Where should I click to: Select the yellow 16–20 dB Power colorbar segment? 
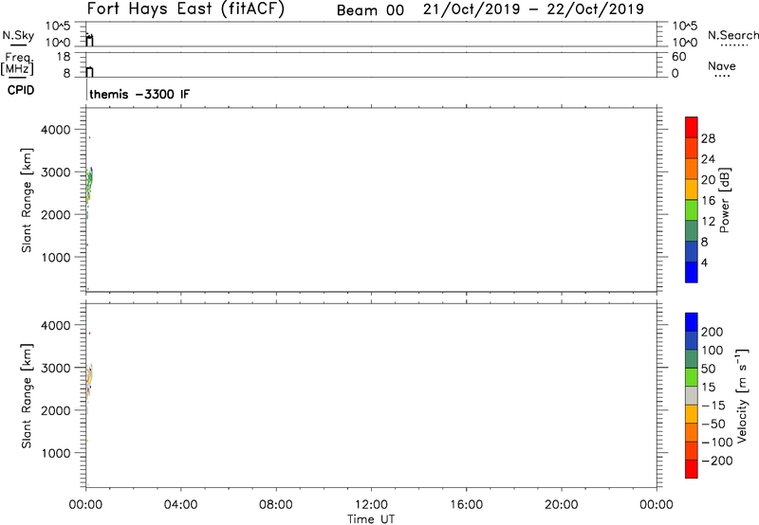[692, 190]
